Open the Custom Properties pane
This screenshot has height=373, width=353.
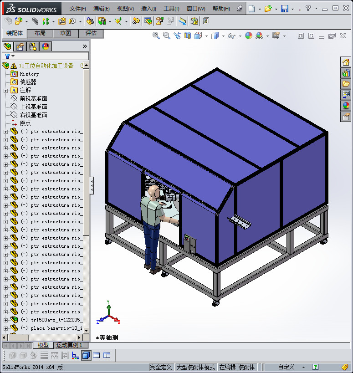[346, 117]
